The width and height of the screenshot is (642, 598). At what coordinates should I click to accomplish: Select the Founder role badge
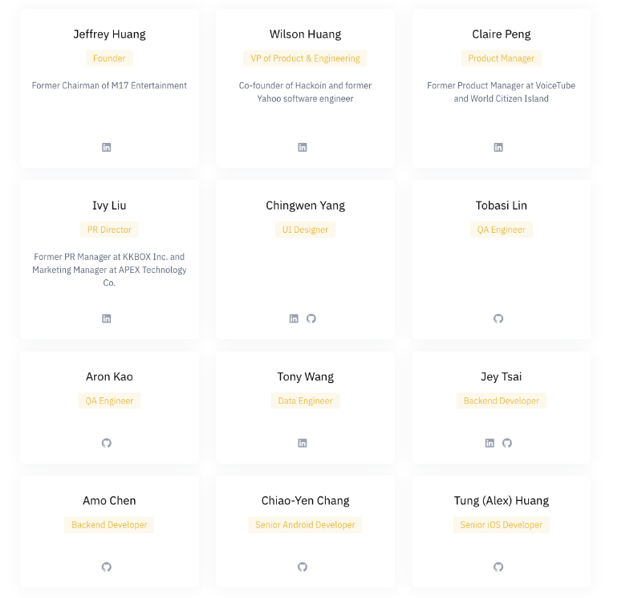click(109, 58)
